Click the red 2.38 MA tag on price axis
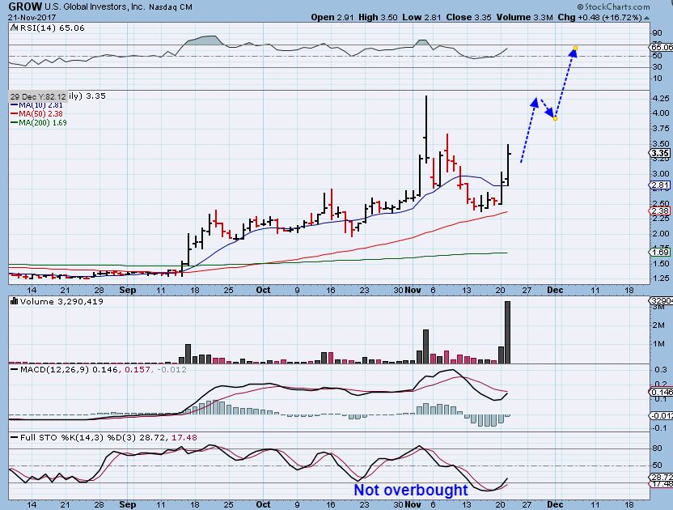 (659, 211)
